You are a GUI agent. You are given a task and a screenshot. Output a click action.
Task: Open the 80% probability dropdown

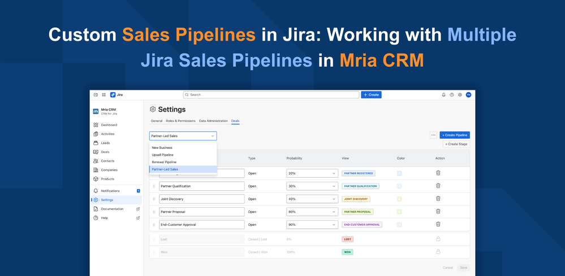pos(312,212)
